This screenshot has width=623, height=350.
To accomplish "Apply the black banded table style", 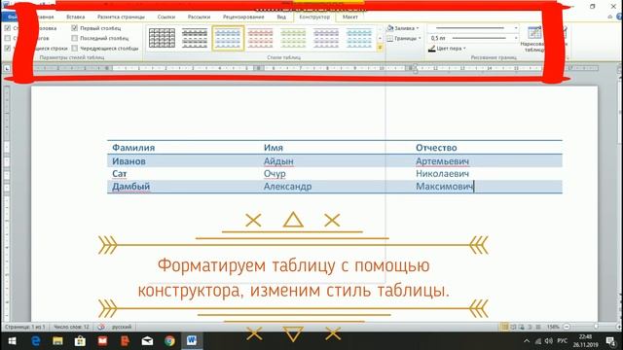I will click(195, 38).
